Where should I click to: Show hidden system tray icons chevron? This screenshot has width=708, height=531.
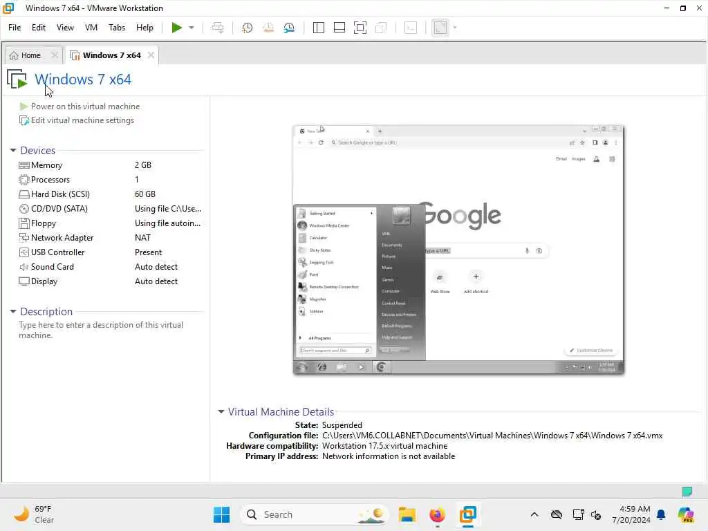[x=534, y=514]
